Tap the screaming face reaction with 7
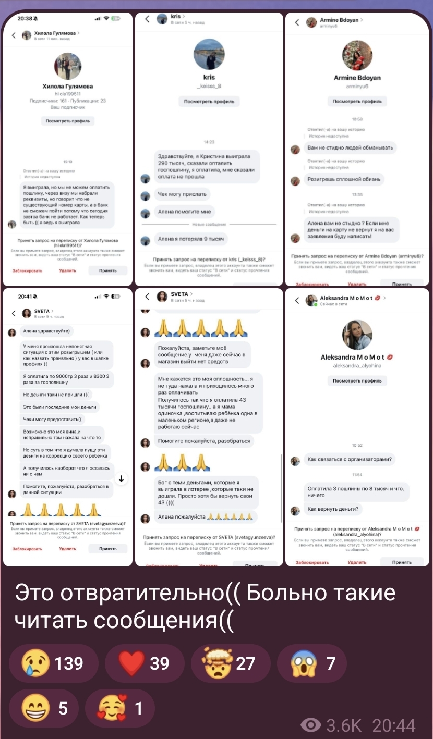 [311, 663]
